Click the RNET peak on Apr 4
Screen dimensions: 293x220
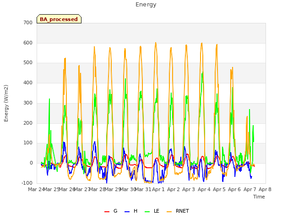[x=202, y=43]
